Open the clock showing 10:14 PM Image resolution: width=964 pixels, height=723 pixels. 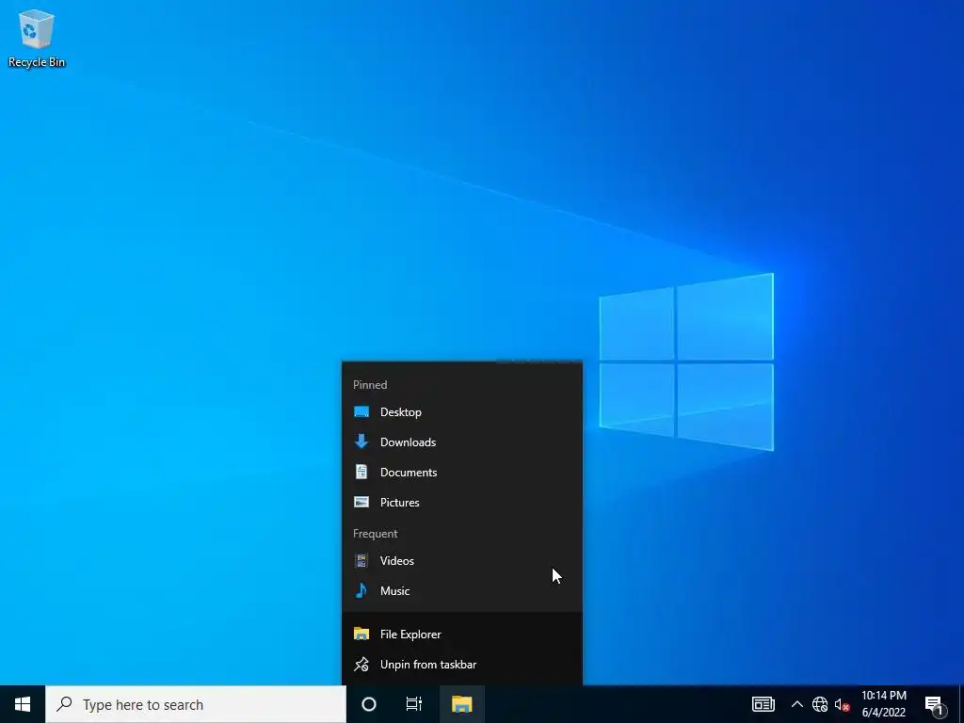[x=883, y=704]
